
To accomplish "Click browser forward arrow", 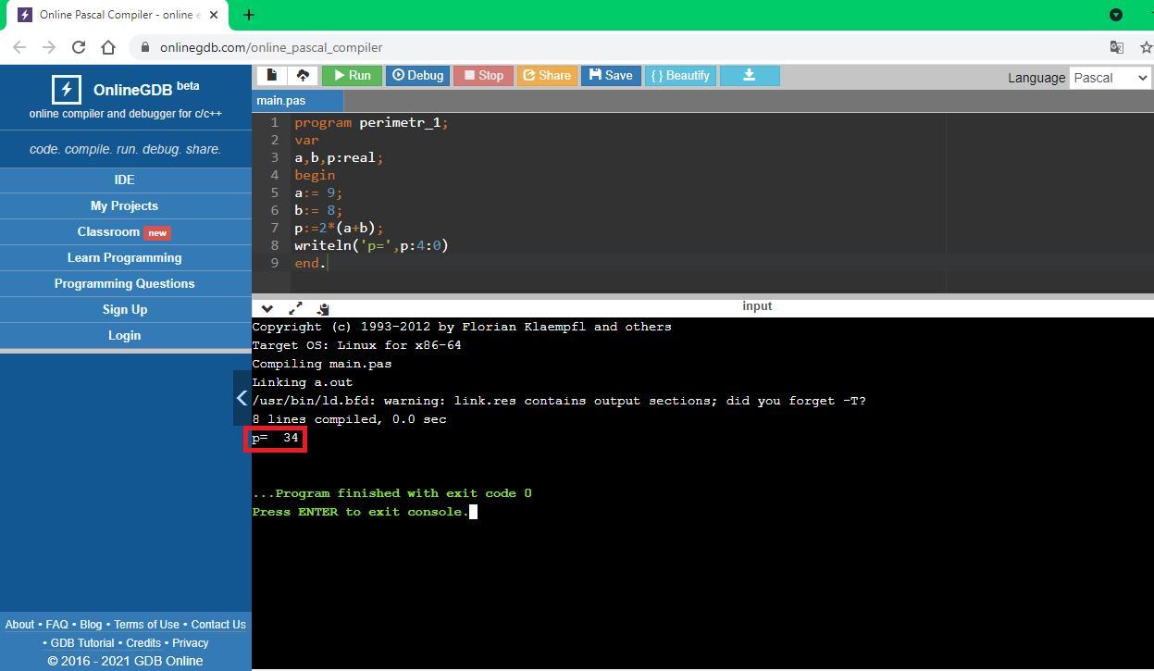I will point(49,47).
